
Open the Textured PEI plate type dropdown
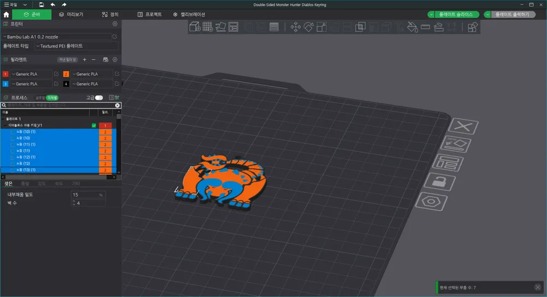click(77, 46)
